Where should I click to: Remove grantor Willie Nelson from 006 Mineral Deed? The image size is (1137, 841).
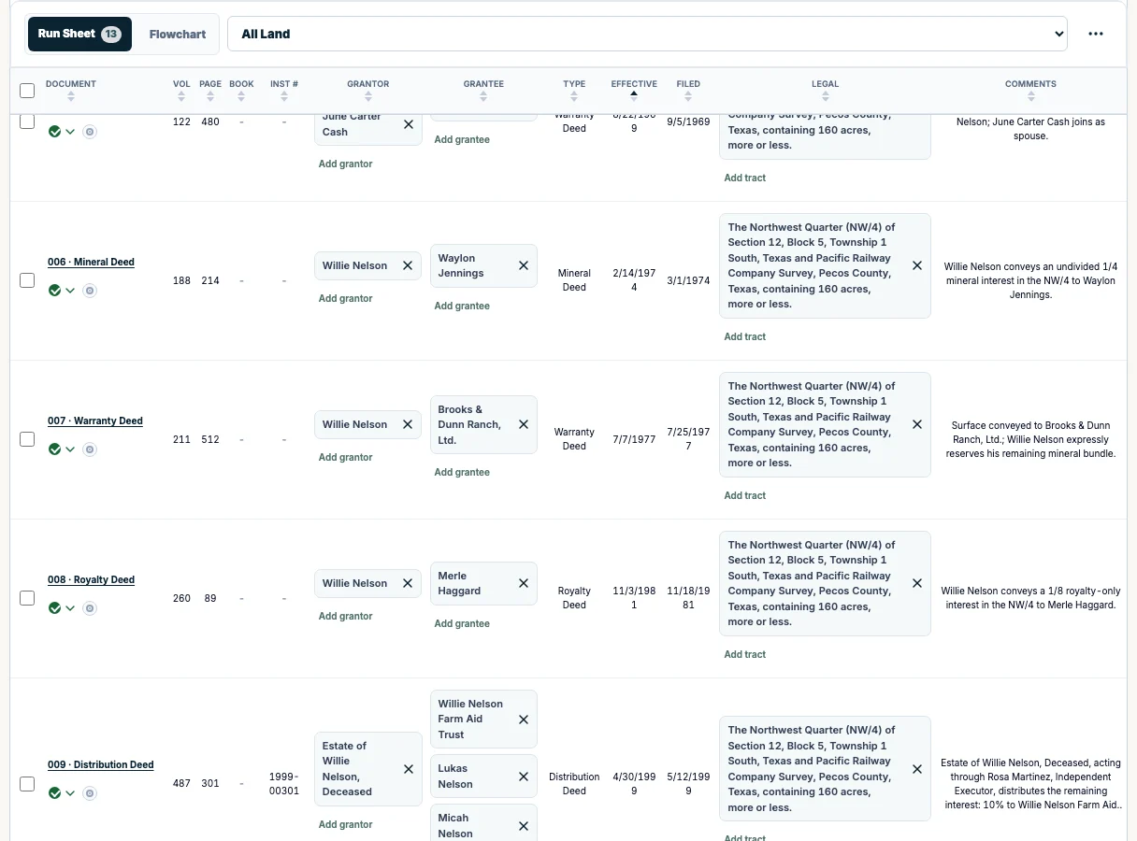click(408, 265)
